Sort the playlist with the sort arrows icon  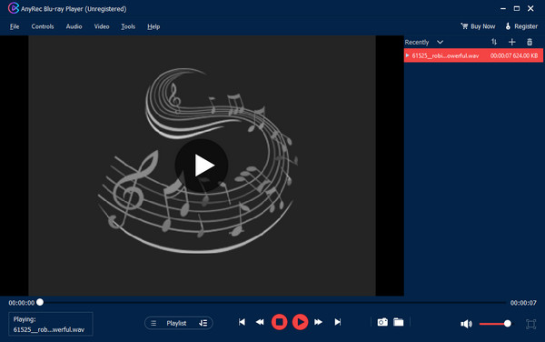(494, 42)
